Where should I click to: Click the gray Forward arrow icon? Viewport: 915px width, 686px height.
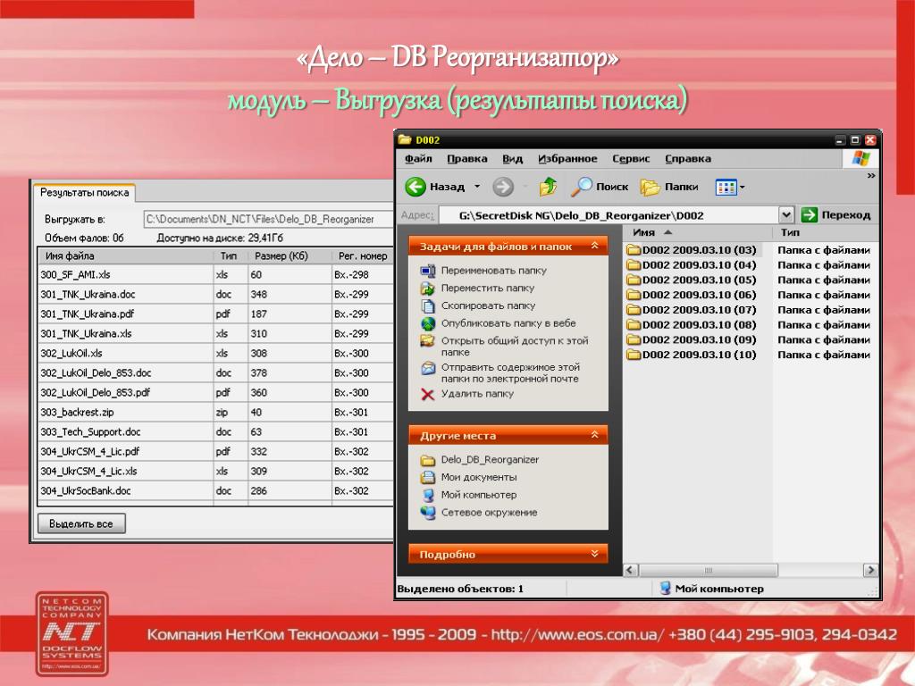(502, 187)
